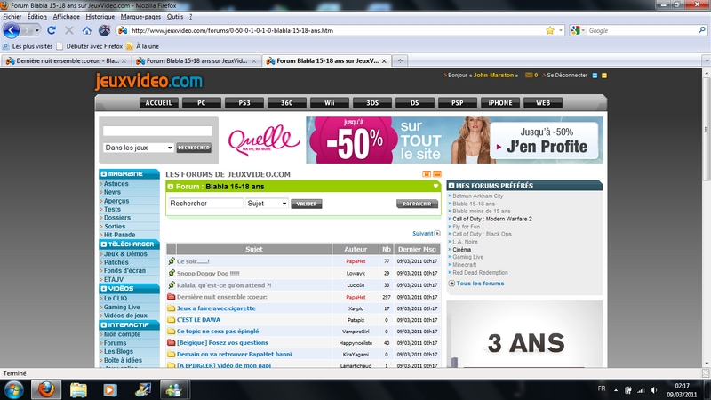Open the Fichier menu
This screenshot has width=711, height=400.
pos(12,17)
